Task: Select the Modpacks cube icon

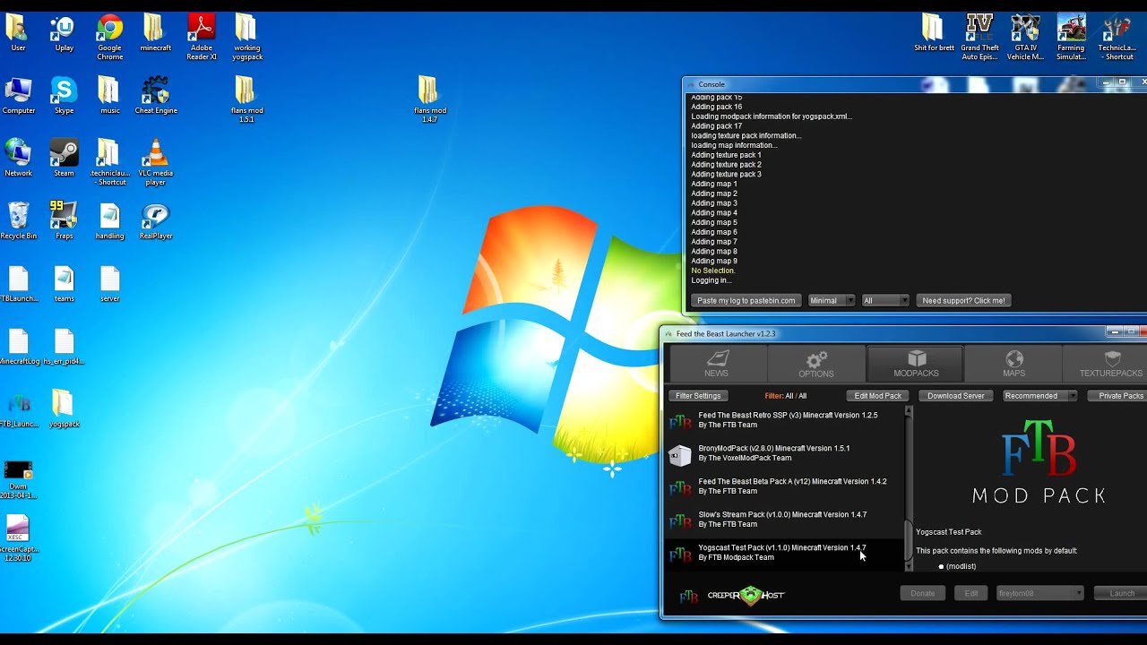Action: (915, 358)
